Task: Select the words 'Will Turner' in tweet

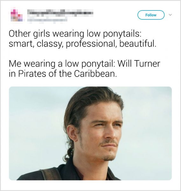Action: click(139, 63)
